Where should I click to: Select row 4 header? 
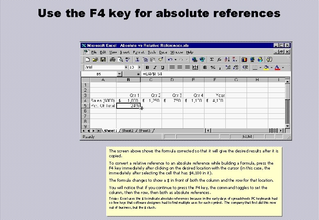coord(85,101)
